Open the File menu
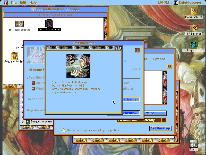Screen dimensions: 206x155 tap(14, 3)
